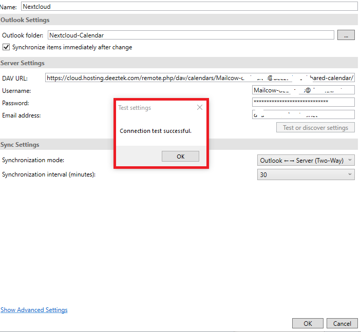
Task: Open the Synchronization mode dropdown
Action: [306, 161]
